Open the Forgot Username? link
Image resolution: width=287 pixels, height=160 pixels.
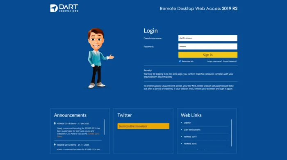(x=214, y=61)
